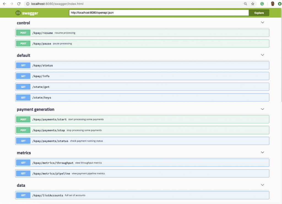The width and height of the screenshot is (282, 204).
Task: Click the Swagger logo
Action: [27, 13]
